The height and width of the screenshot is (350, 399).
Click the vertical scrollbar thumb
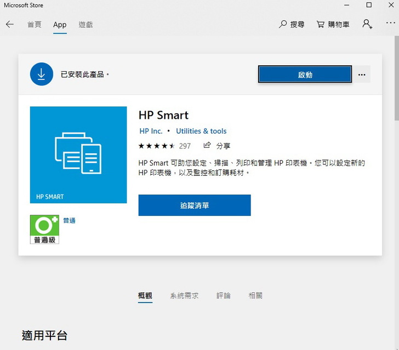(396, 78)
